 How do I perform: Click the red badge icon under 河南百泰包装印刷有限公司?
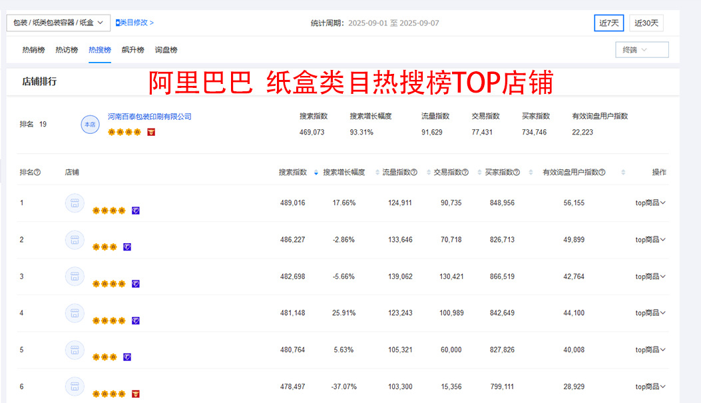[x=151, y=132]
